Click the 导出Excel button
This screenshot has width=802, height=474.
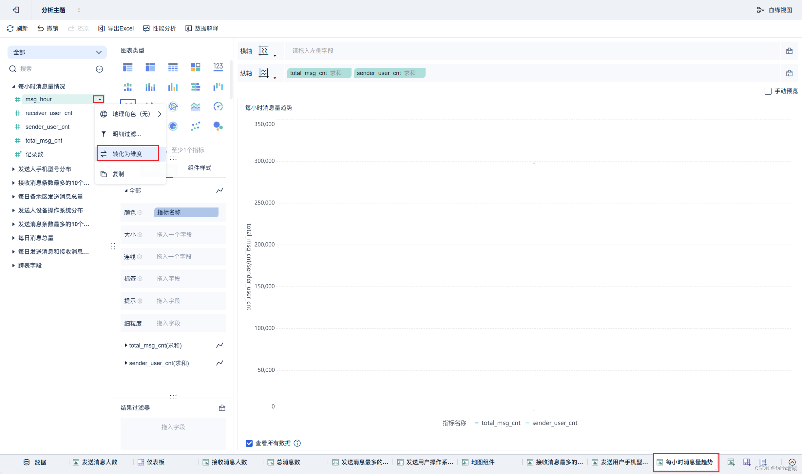tap(116, 29)
